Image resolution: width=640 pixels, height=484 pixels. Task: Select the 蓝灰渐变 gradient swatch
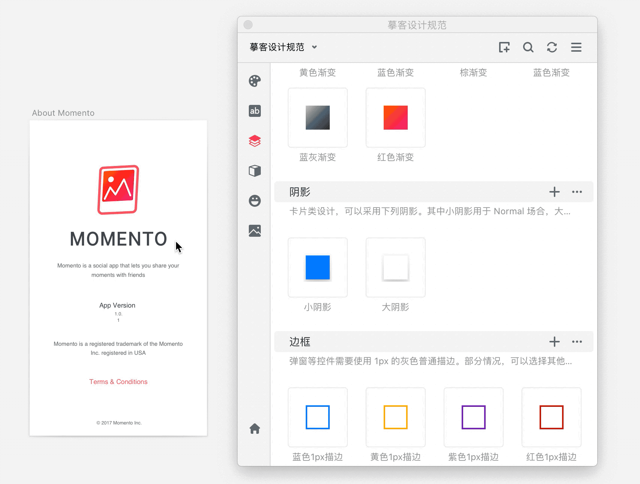pos(318,118)
